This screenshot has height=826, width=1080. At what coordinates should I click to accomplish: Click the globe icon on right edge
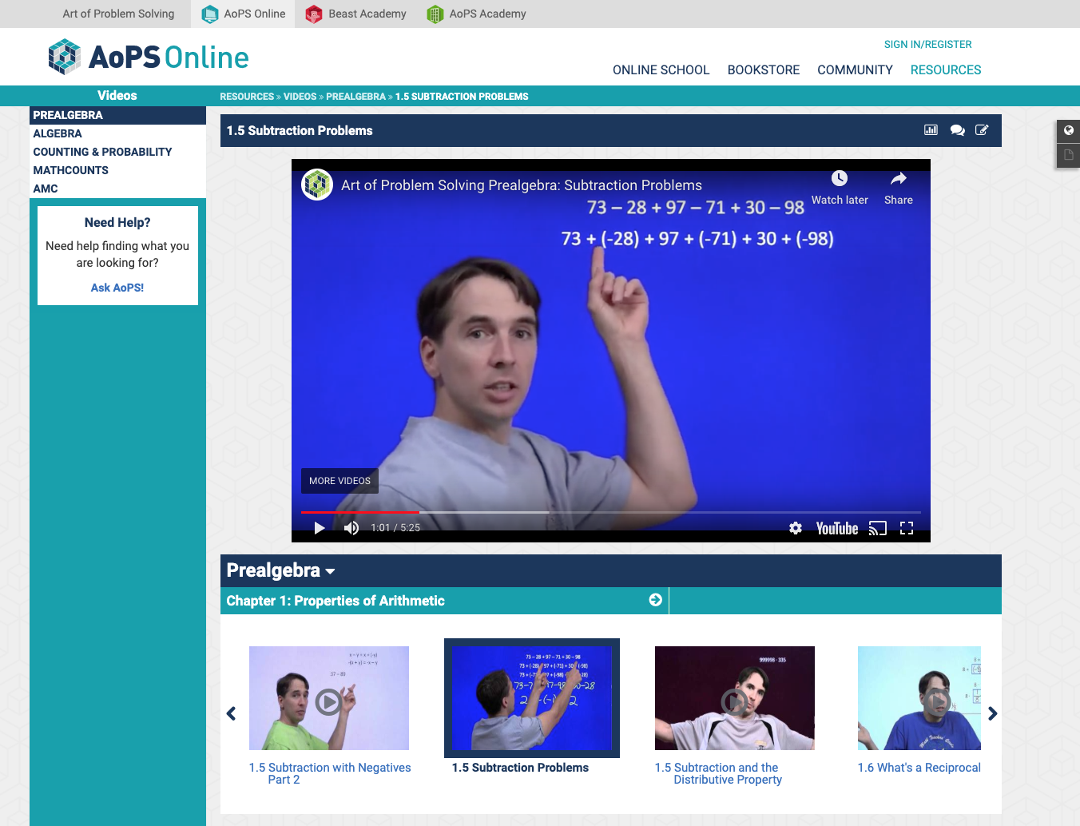[x=1069, y=130]
